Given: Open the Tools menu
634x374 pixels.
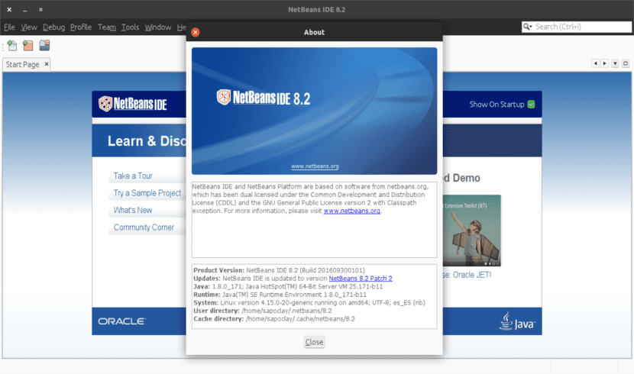Looking at the screenshot, I should (x=130, y=27).
